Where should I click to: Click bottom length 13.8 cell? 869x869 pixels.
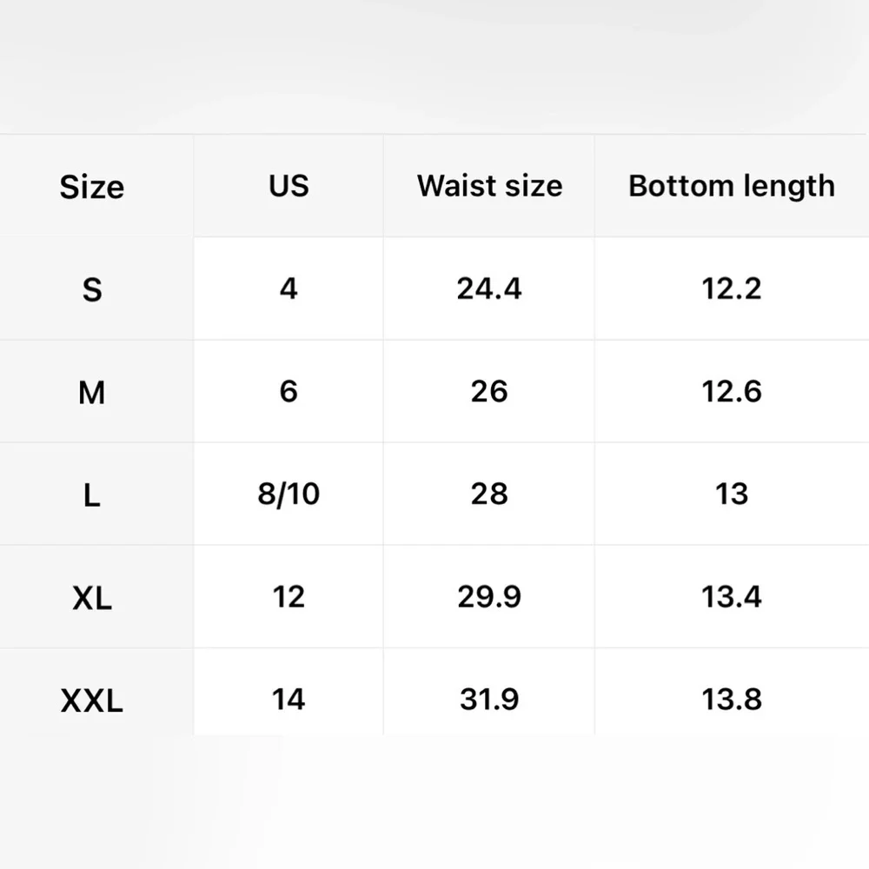pos(731,700)
